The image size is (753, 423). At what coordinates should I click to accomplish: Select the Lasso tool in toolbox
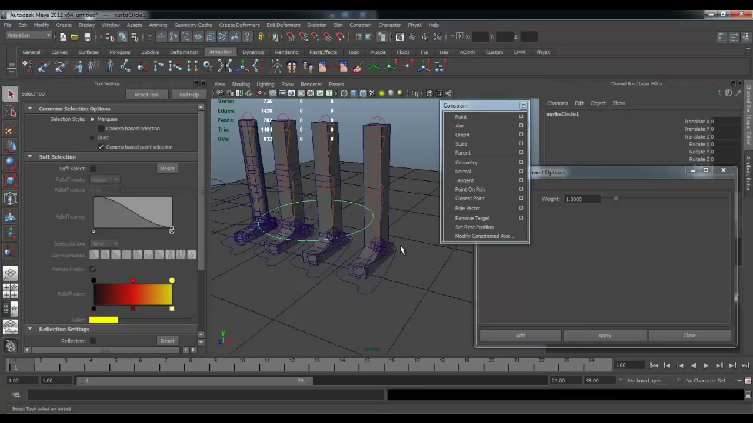tap(11, 112)
